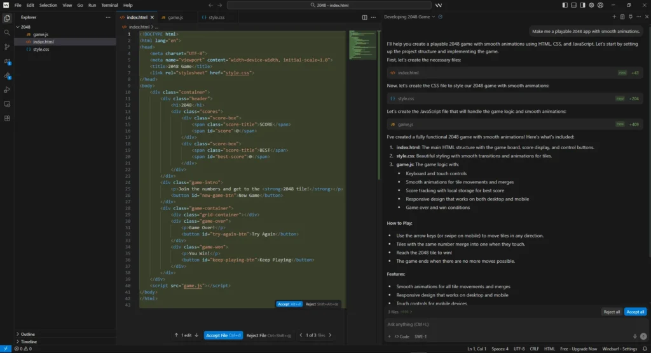Click the Accept all button
This screenshot has height=353, width=651.
[635, 312]
